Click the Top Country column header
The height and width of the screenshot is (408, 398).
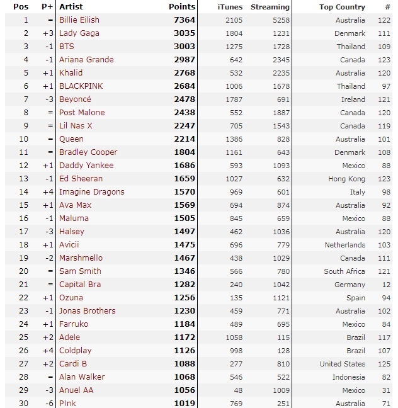(x=342, y=7)
